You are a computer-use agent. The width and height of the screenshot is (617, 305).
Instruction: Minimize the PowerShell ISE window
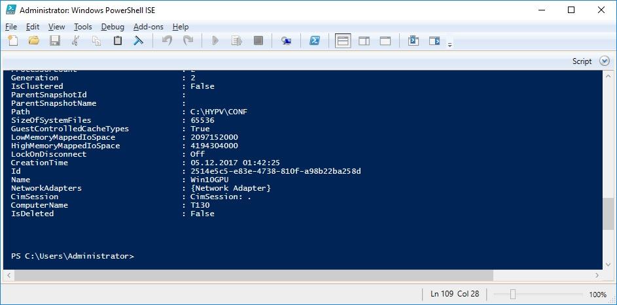pyautogui.click(x=542, y=10)
